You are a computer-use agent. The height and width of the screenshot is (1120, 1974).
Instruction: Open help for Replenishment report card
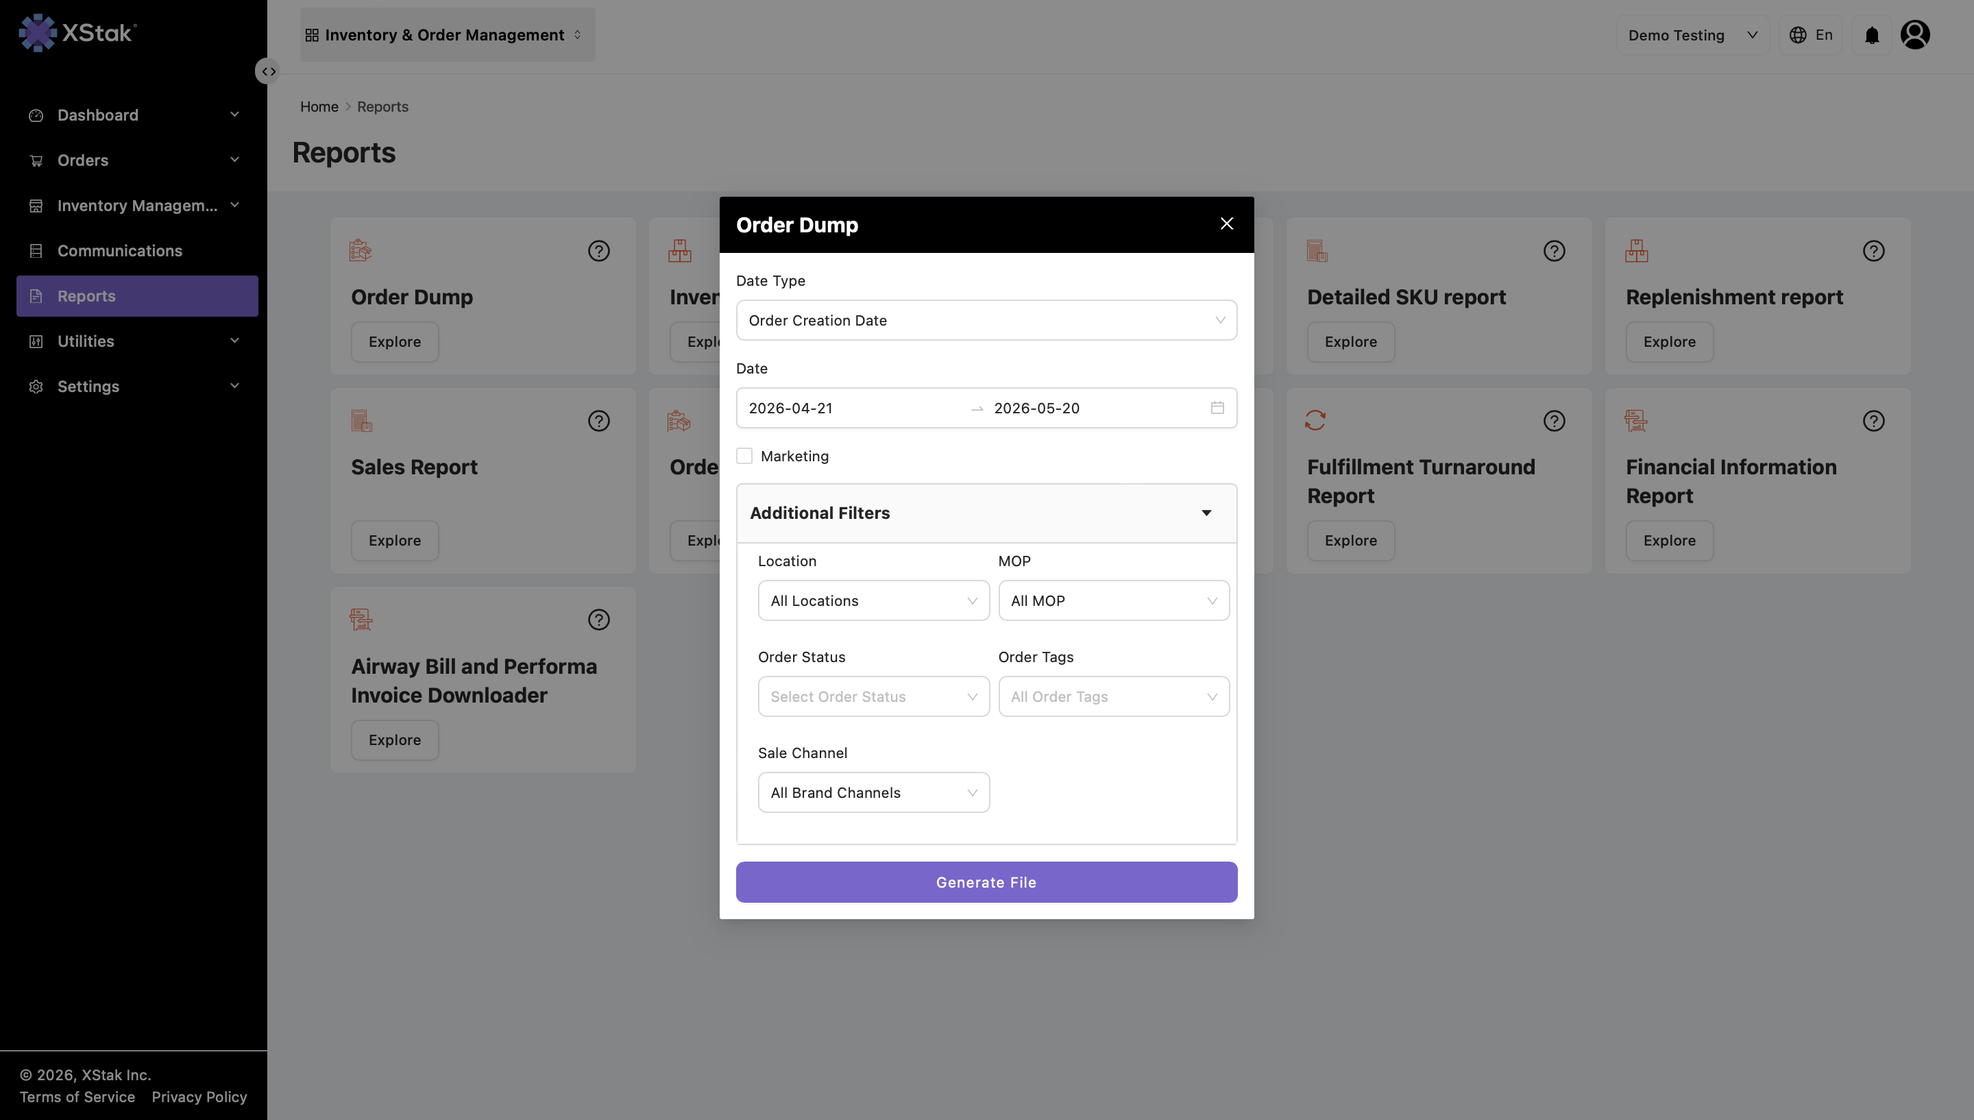(1873, 251)
